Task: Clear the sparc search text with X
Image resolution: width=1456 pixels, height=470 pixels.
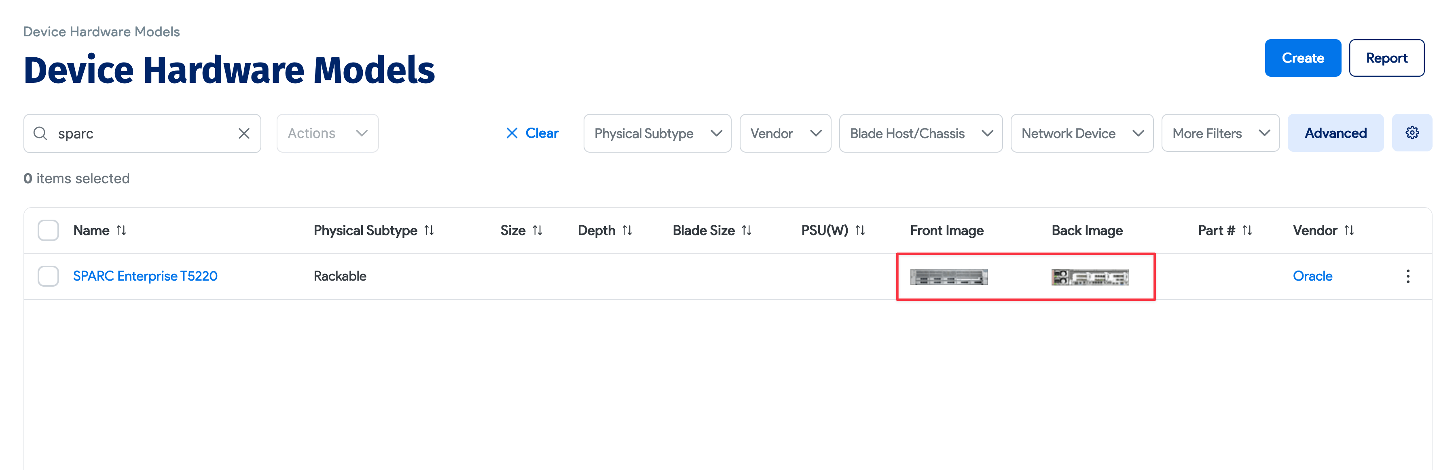Action: tap(243, 134)
